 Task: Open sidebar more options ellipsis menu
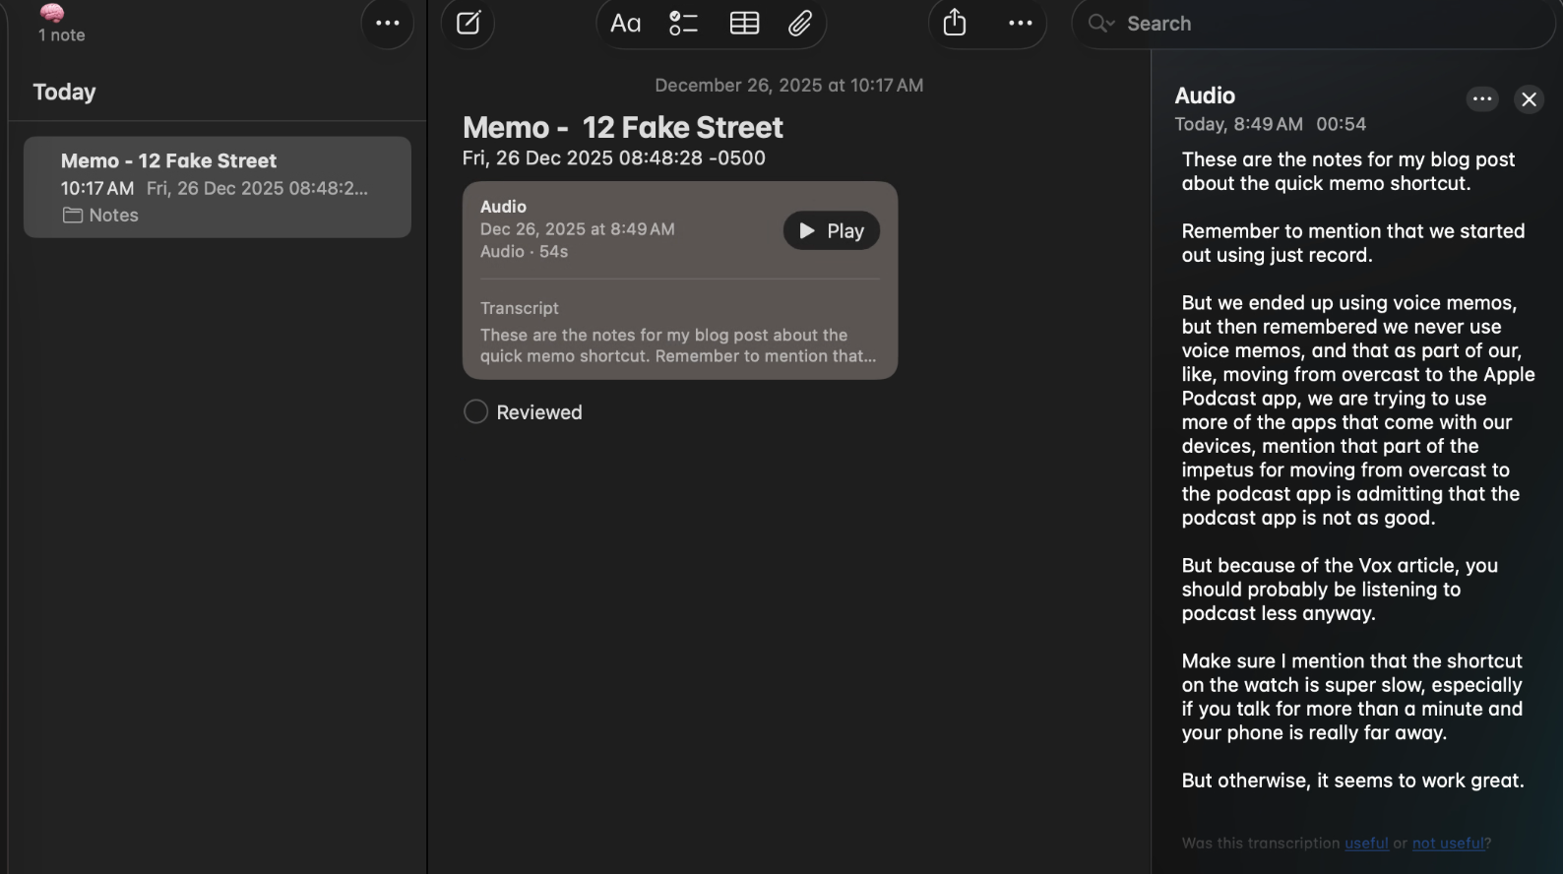coord(388,24)
